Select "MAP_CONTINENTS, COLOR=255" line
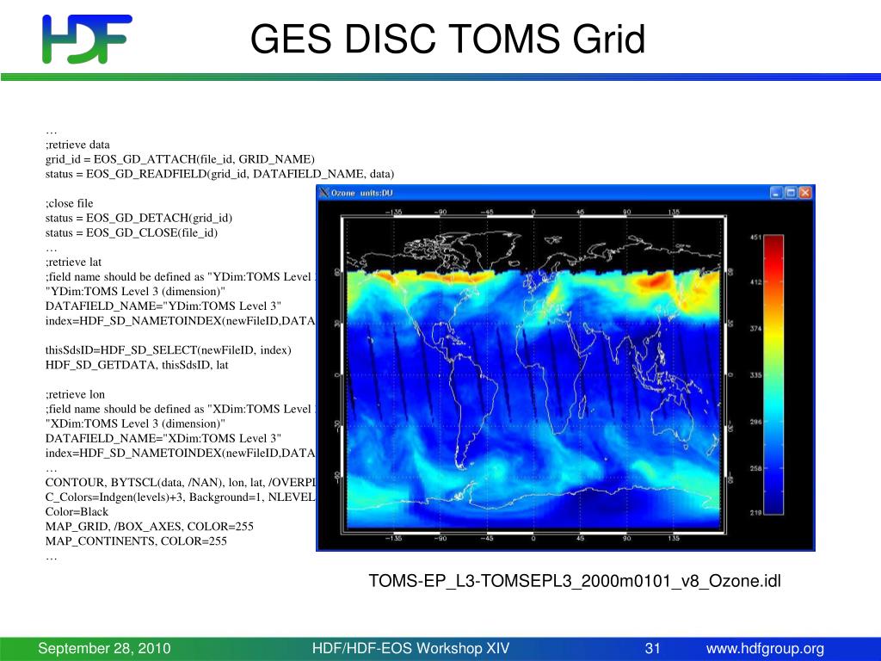 pos(136,541)
